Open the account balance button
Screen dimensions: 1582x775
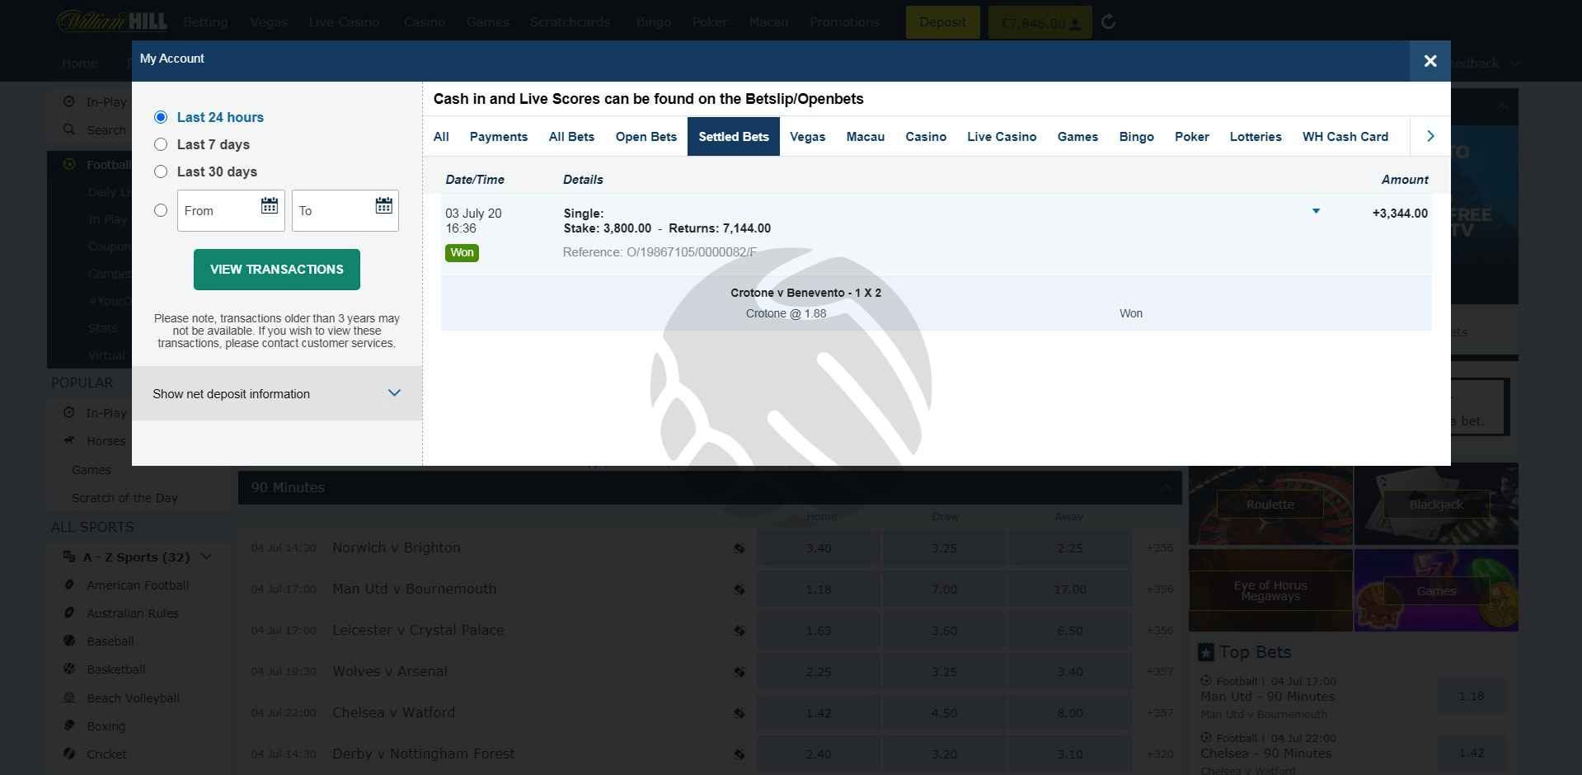1040,23
